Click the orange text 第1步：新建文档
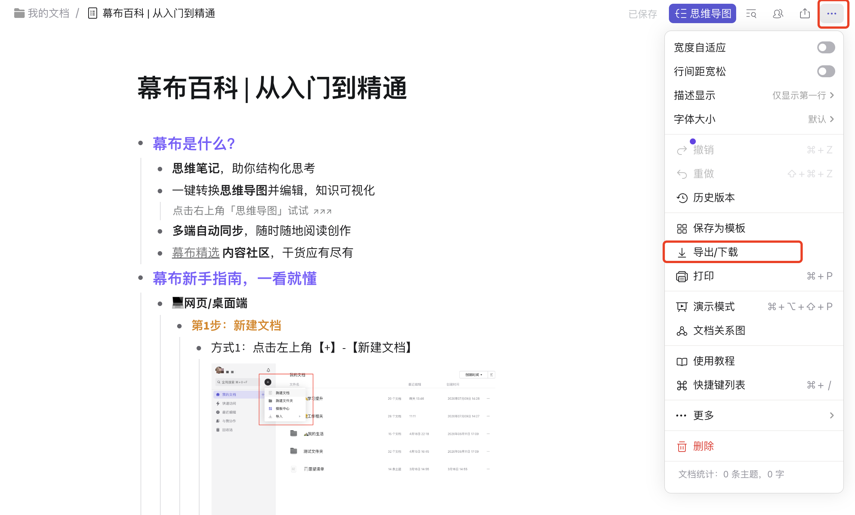The width and height of the screenshot is (855, 515). 236,325
